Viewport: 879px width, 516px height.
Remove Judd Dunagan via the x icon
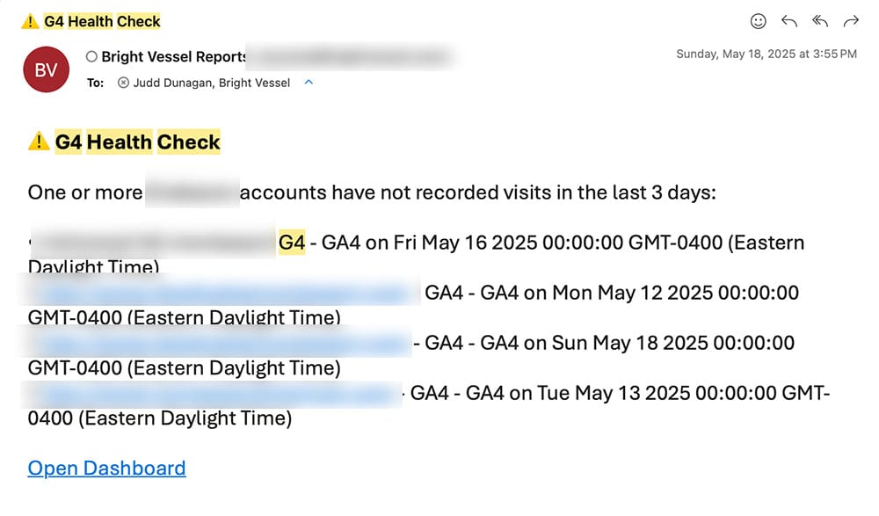click(x=122, y=83)
